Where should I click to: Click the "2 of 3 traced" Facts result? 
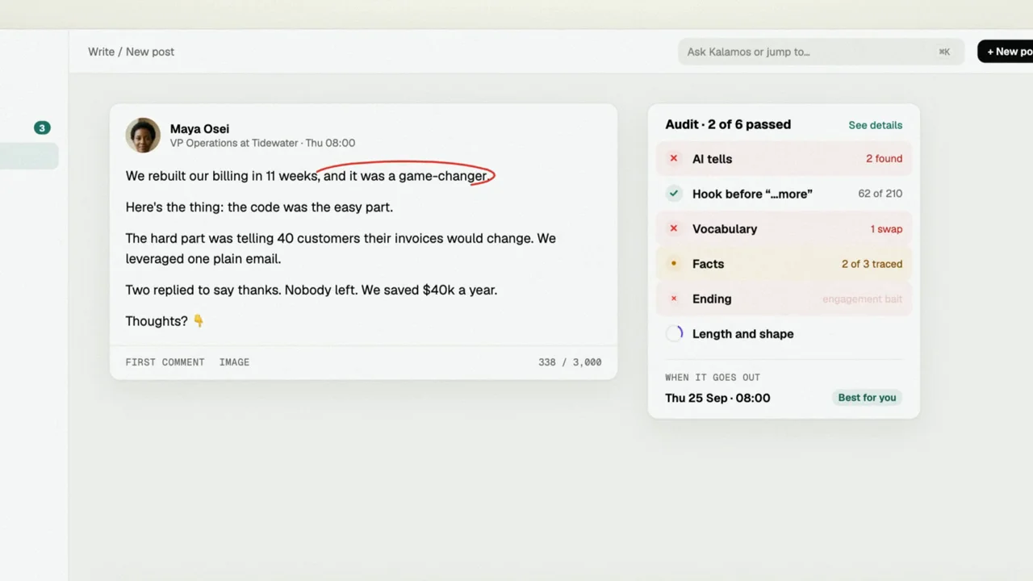[x=872, y=264]
